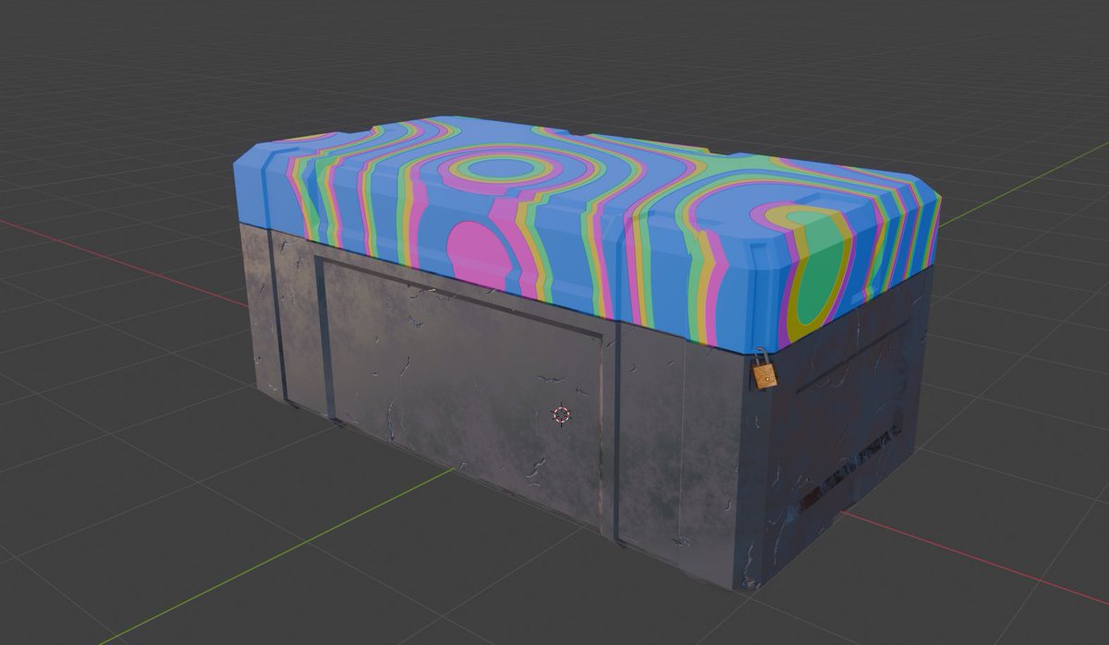The image size is (1109, 645).
Task: Click the empty viewport background above the crate
Action: click(554, 55)
